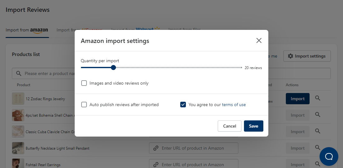Save the Amazon import settings
The height and width of the screenshot is (168, 343).
pyautogui.click(x=254, y=126)
